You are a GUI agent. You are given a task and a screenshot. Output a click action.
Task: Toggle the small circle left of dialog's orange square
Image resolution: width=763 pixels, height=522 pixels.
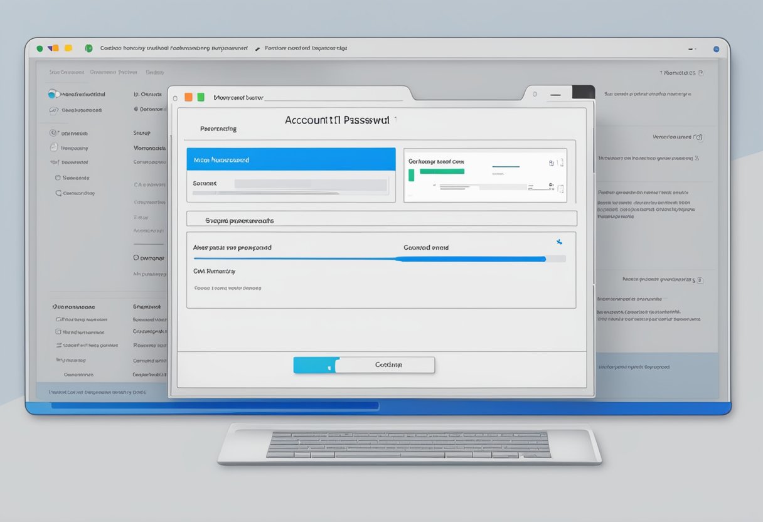point(175,98)
